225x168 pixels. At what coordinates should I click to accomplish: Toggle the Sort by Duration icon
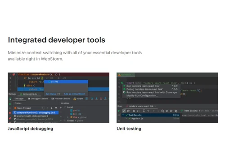[139, 111]
